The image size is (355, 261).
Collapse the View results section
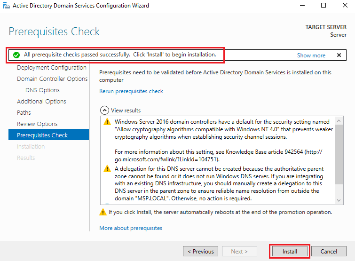pyautogui.click(x=104, y=110)
